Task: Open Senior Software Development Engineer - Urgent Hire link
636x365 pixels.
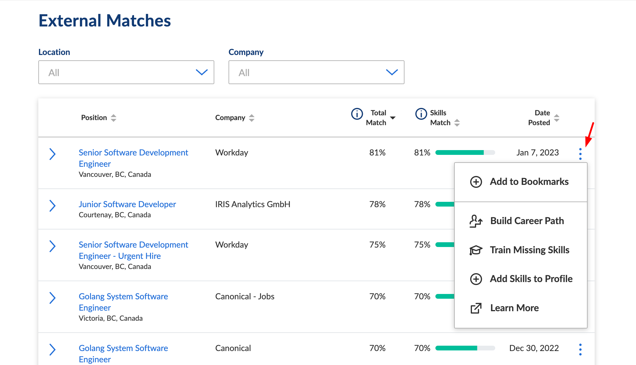Action: 133,250
